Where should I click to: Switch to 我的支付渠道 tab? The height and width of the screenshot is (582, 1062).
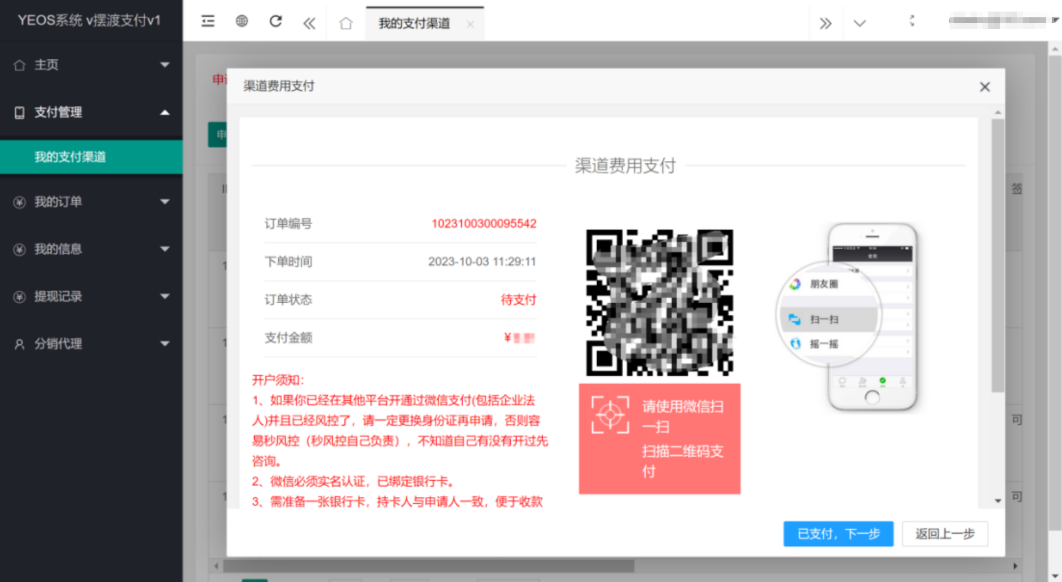[x=414, y=24]
